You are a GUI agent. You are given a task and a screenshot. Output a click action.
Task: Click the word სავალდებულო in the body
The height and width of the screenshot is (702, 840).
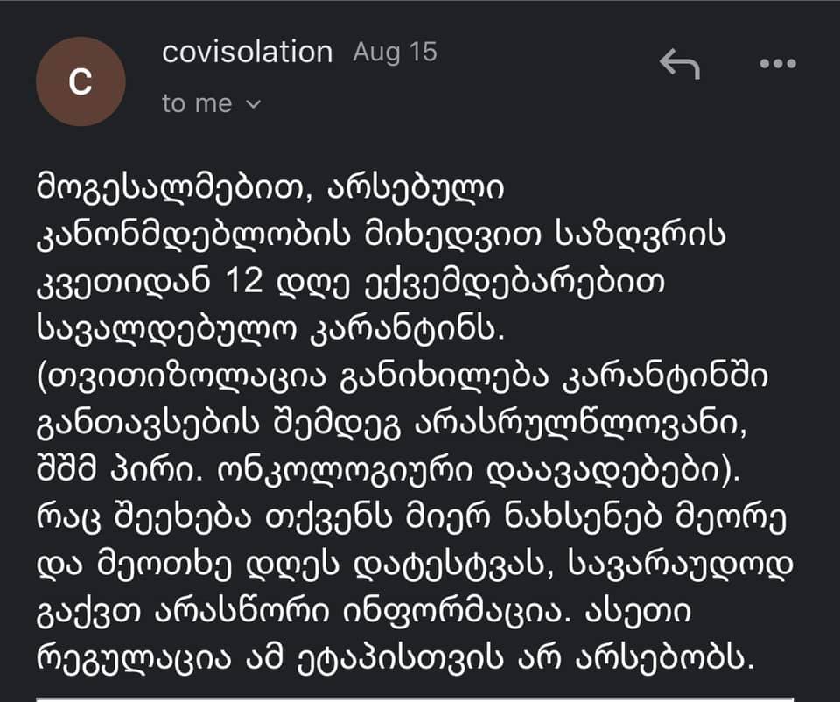point(166,330)
